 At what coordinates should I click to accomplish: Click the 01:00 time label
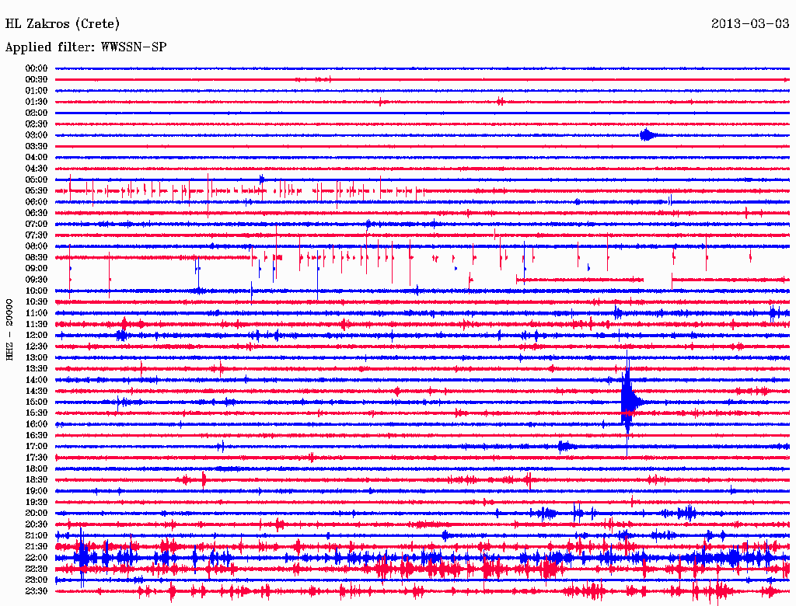(x=37, y=91)
